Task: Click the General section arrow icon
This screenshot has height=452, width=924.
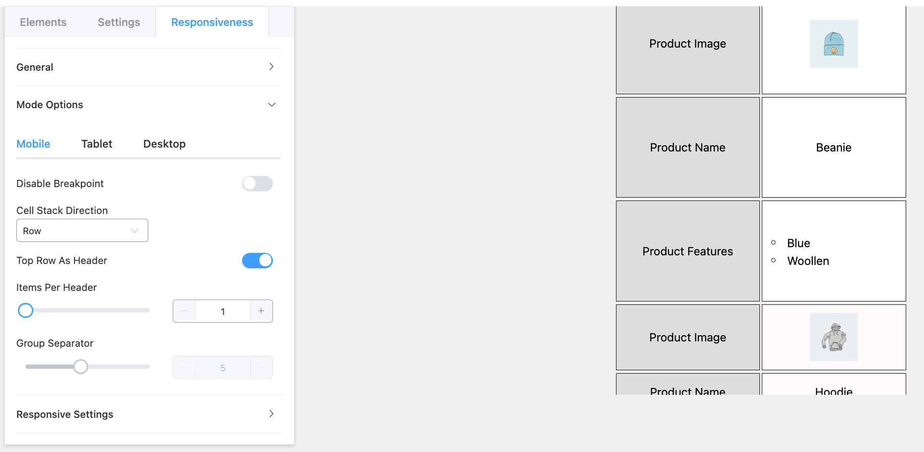Action: click(x=271, y=67)
